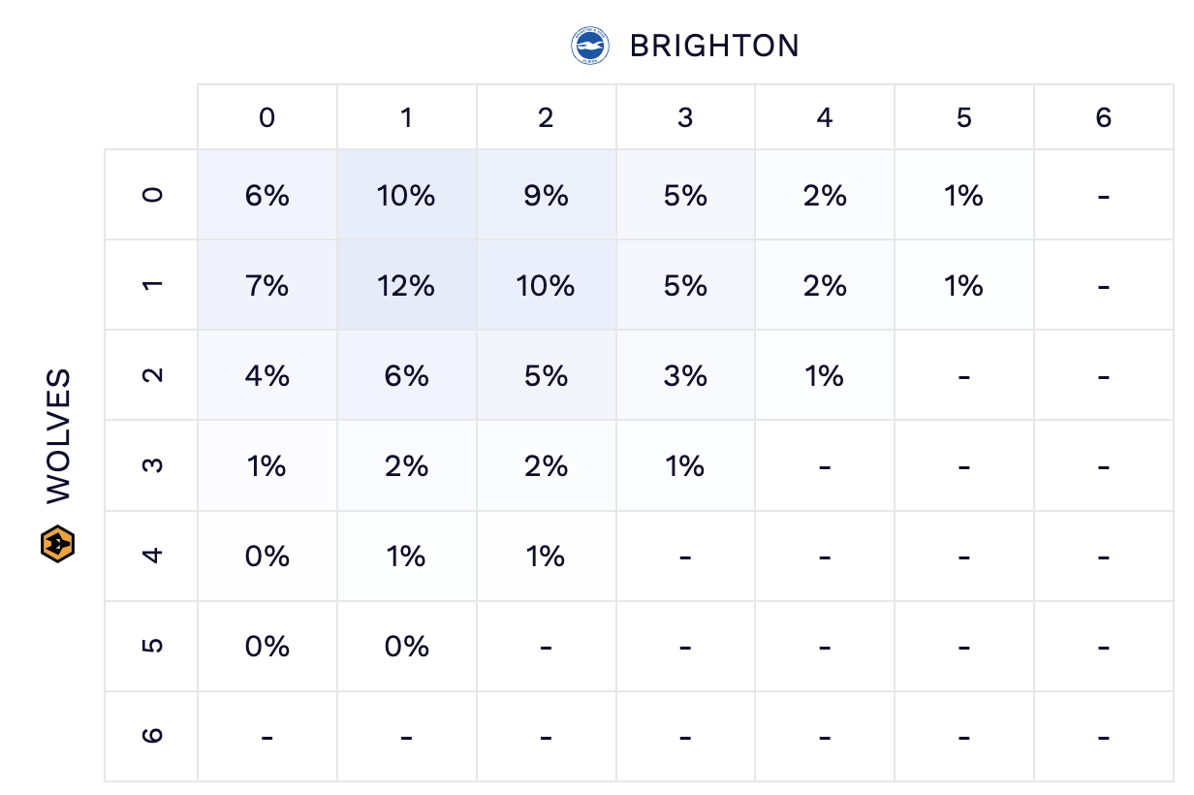This screenshot has height=795, width=1194.
Task: Click Wolves row header 2
Action: pyautogui.click(x=152, y=375)
